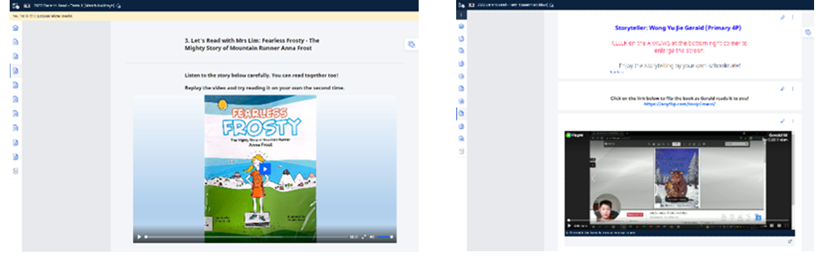Enter fullscreen on the Fearless Frosty video
Screen dimensions: 827x257
[x=363, y=237]
